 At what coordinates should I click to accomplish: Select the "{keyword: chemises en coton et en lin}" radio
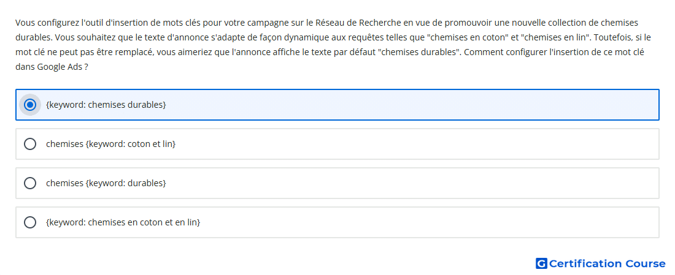pos(30,222)
